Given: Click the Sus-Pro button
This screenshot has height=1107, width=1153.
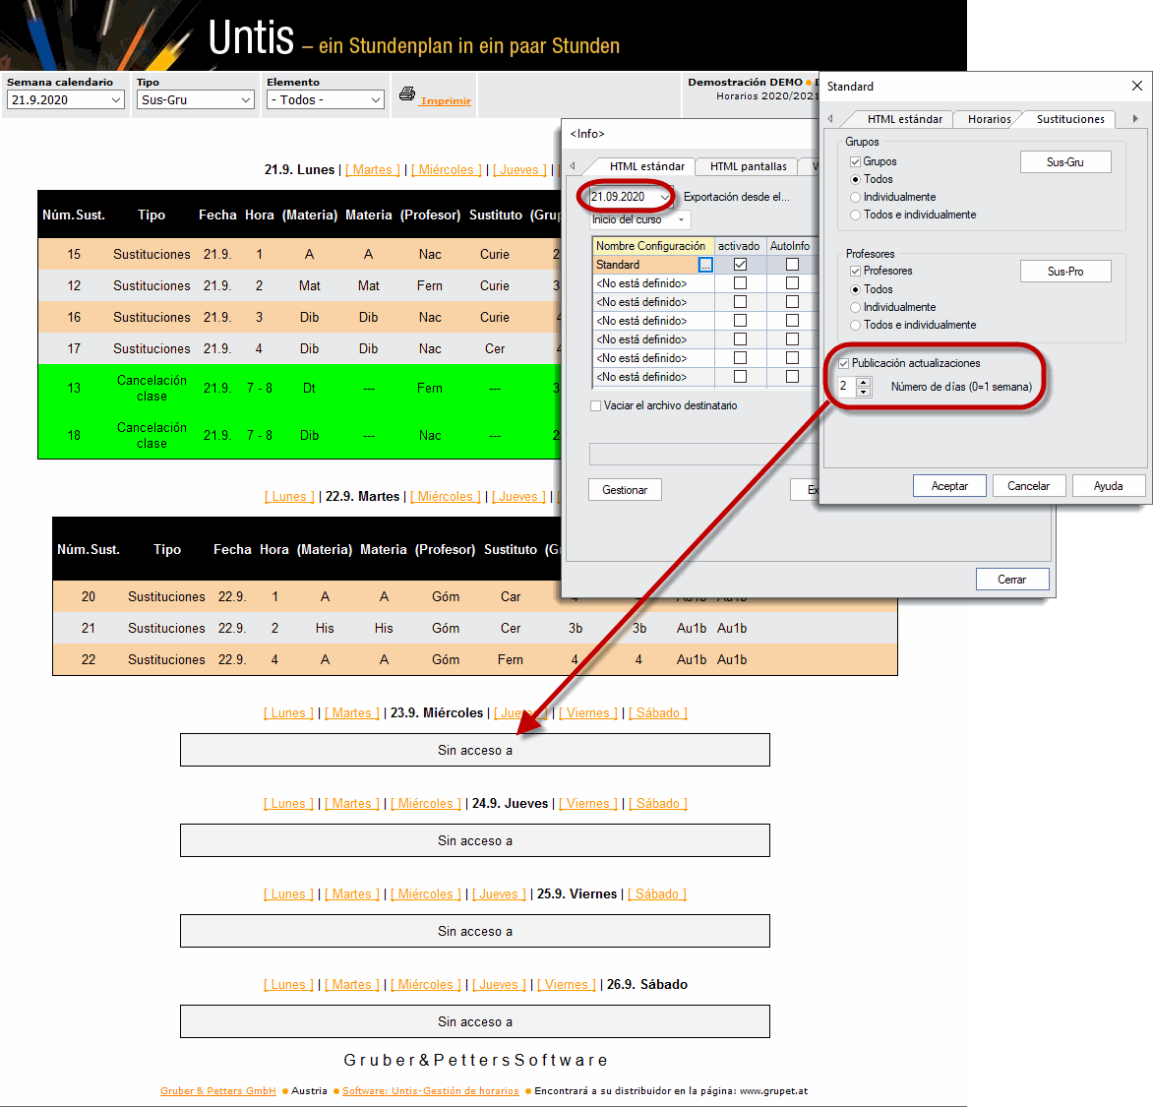Looking at the screenshot, I should pyautogui.click(x=1065, y=272).
